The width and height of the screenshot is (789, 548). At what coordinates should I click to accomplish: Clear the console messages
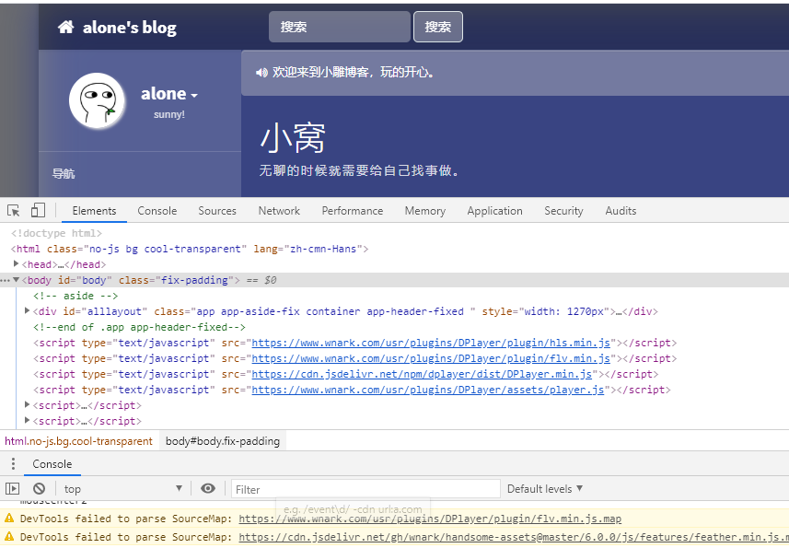tap(39, 489)
